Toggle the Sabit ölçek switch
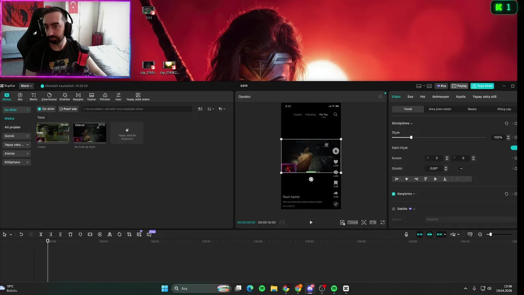The width and height of the screenshot is (524, 295). 514,148
